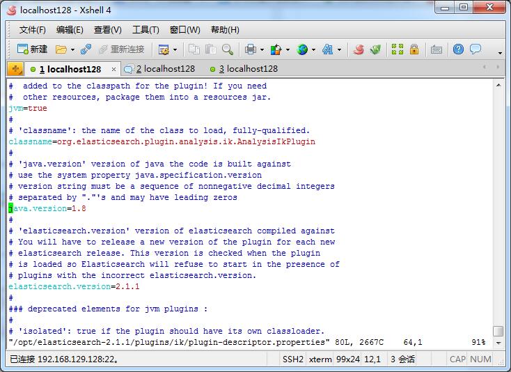Click the '91%' position indicator
Screen dimensions: 511x372
pyautogui.click(x=478, y=342)
